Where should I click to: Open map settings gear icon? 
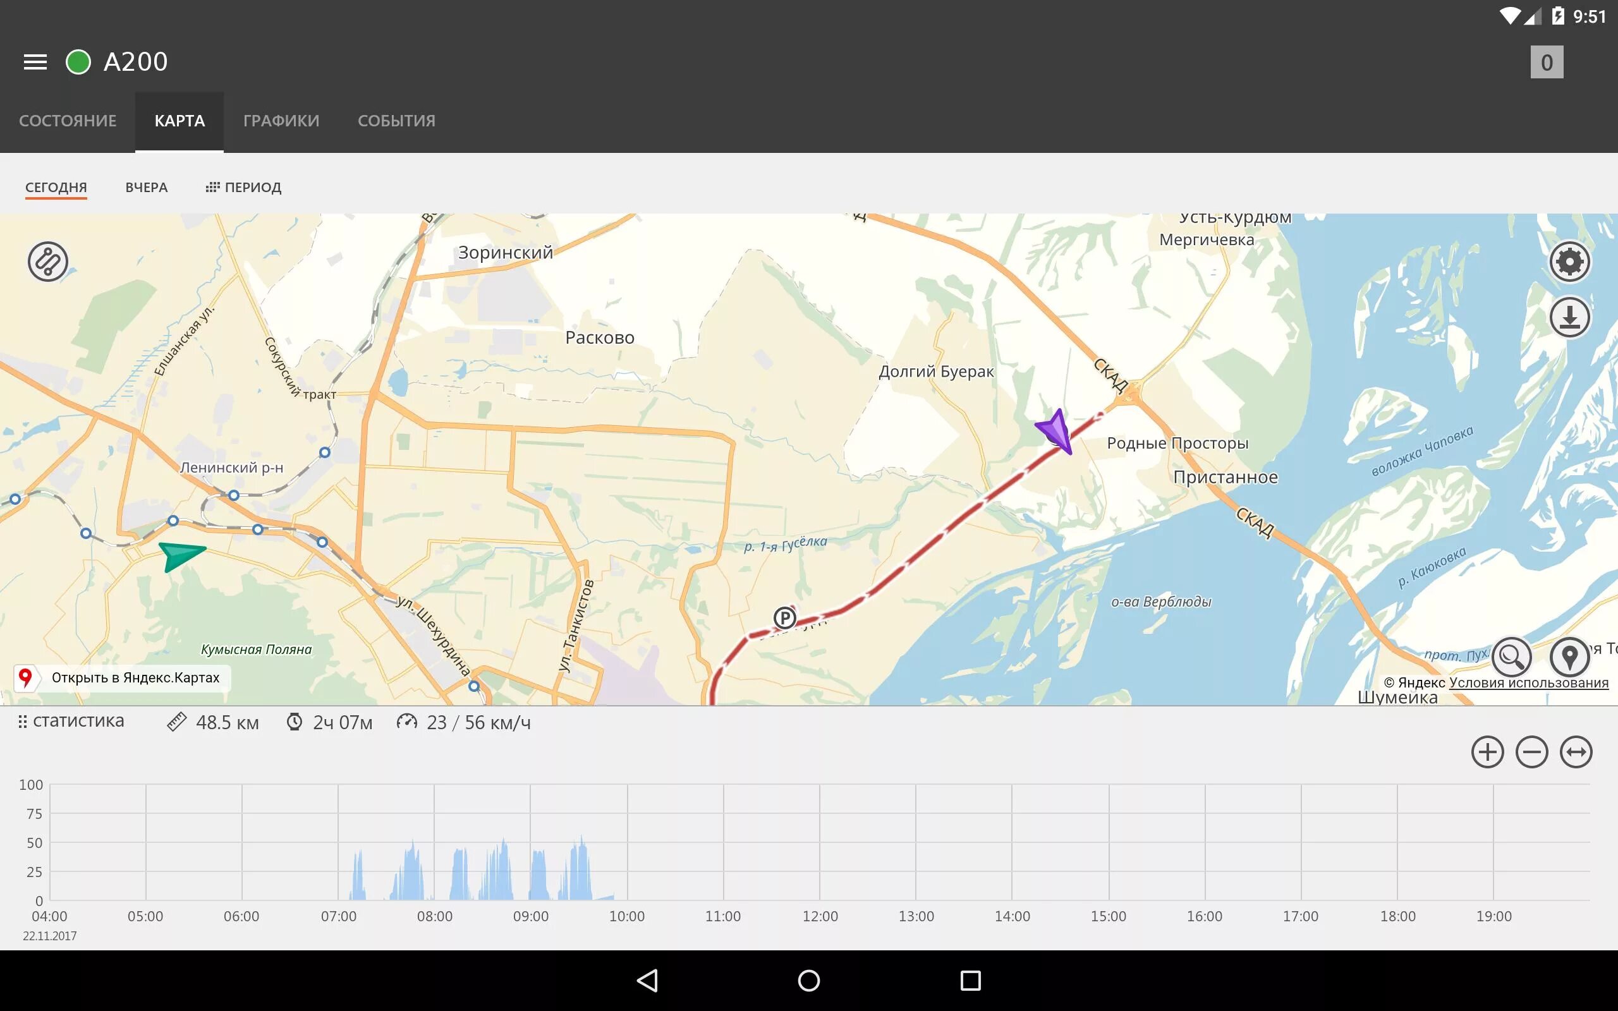(x=1569, y=261)
